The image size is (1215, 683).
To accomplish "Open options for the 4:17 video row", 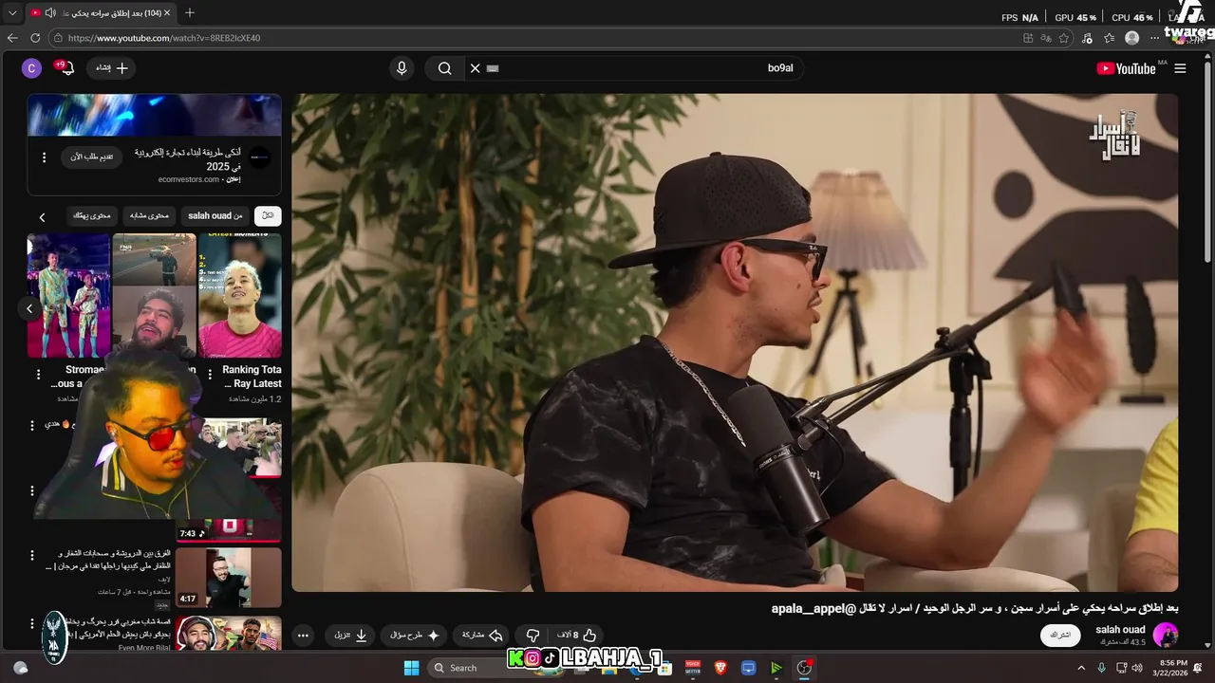I will tap(31, 555).
